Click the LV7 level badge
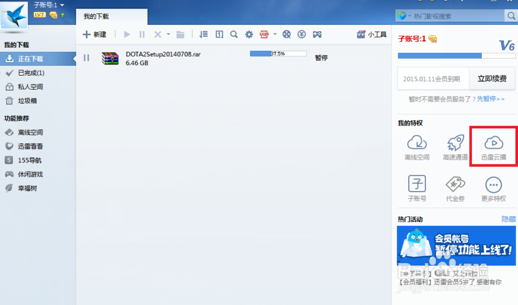Screen dimensions: 518x305 (40, 15)
